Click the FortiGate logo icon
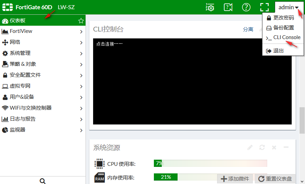 pos(8,7)
